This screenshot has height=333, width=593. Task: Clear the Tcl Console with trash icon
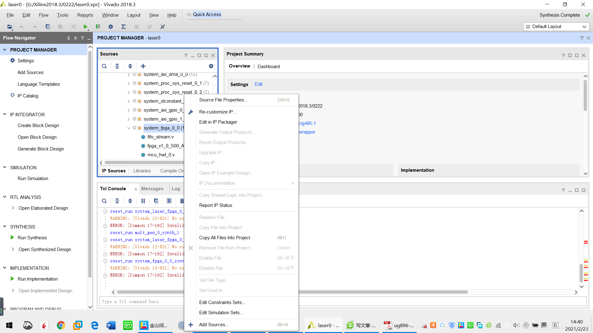[x=182, y=201]
